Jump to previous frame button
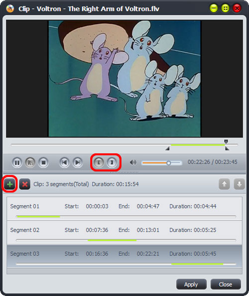This screenshot has height=296, width=249. pos(64,162)
